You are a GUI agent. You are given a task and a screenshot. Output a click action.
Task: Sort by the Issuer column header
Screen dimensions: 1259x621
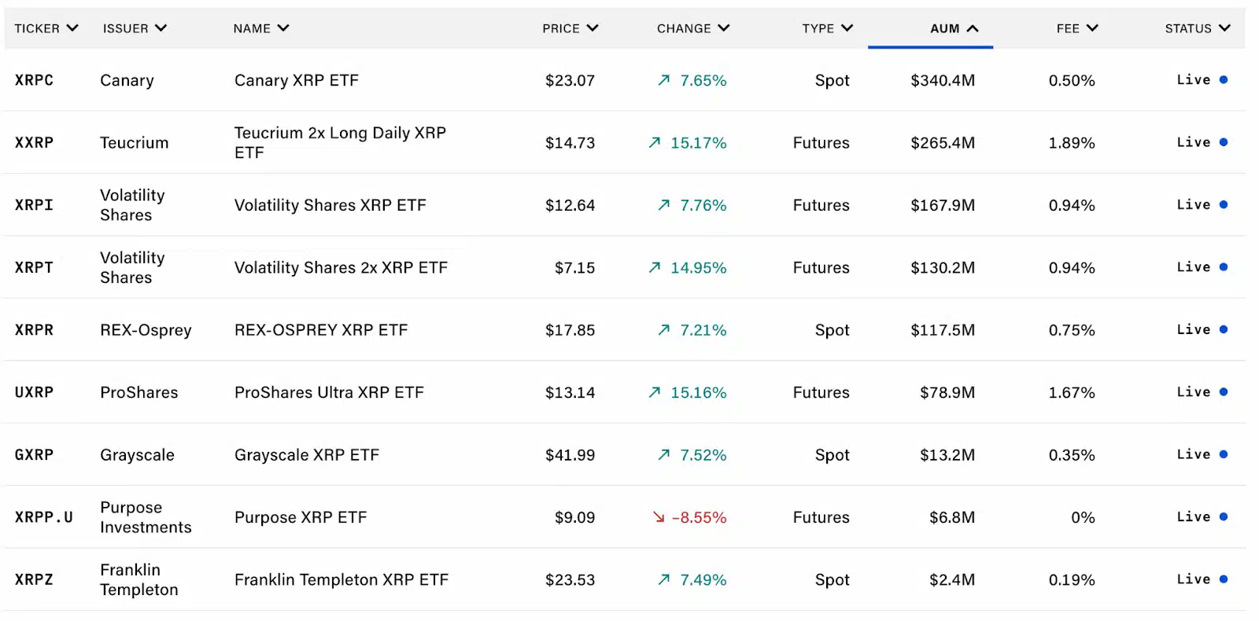(135, 28)
